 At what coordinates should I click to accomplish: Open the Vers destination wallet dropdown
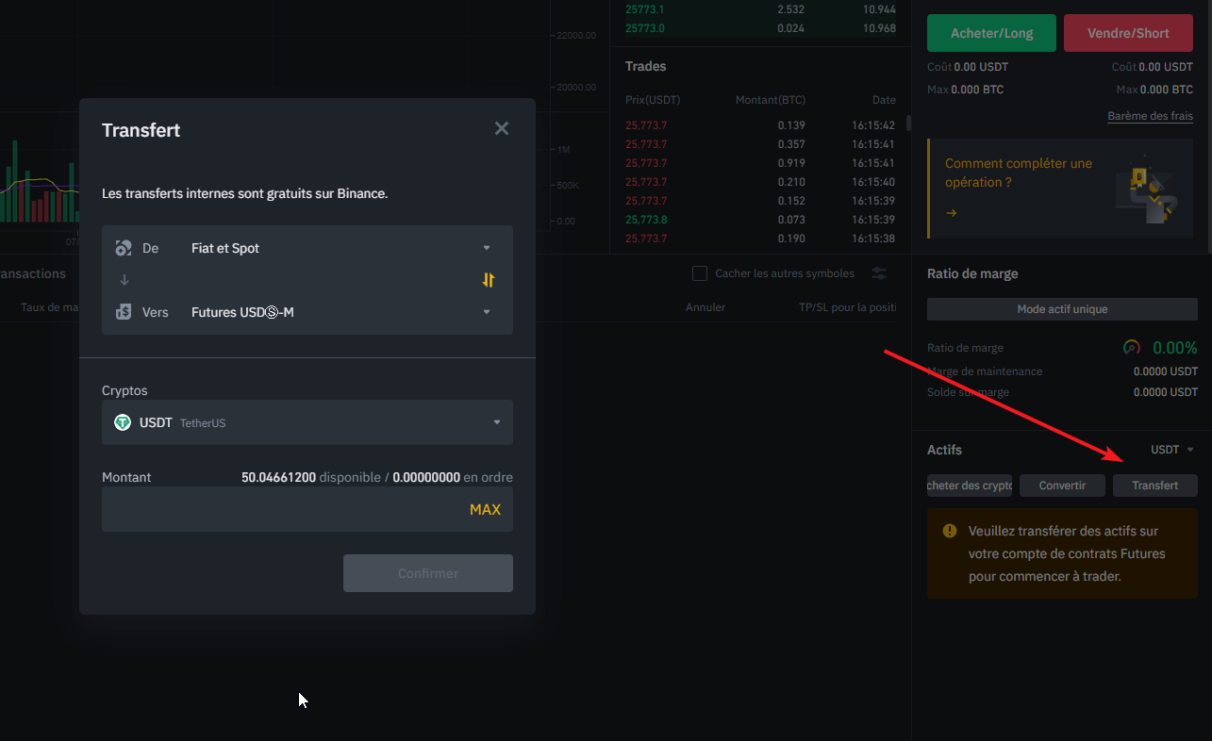[x=307, y=312]
